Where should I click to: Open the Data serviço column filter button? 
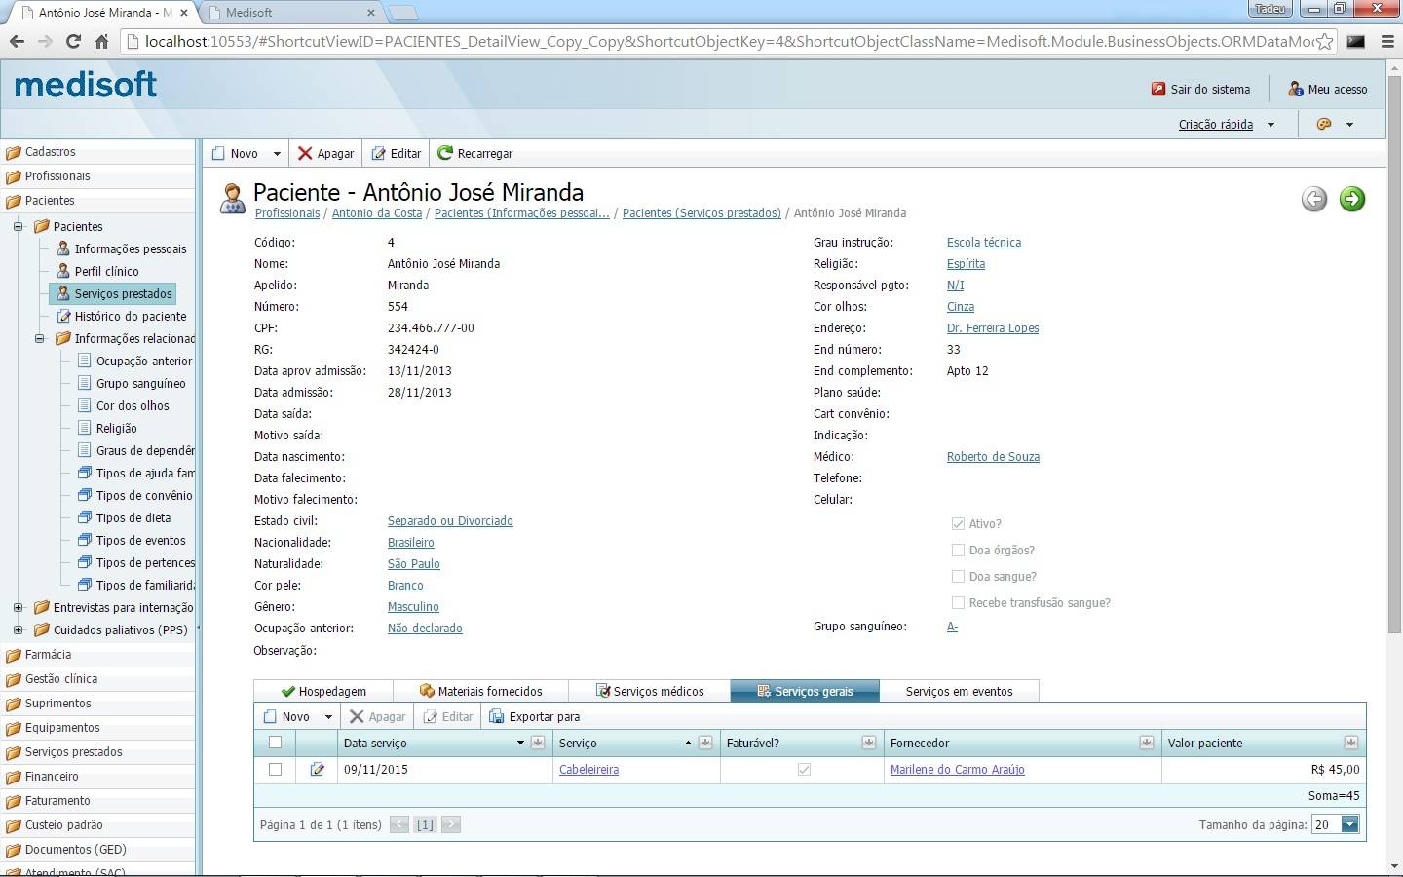coord(538,743)
